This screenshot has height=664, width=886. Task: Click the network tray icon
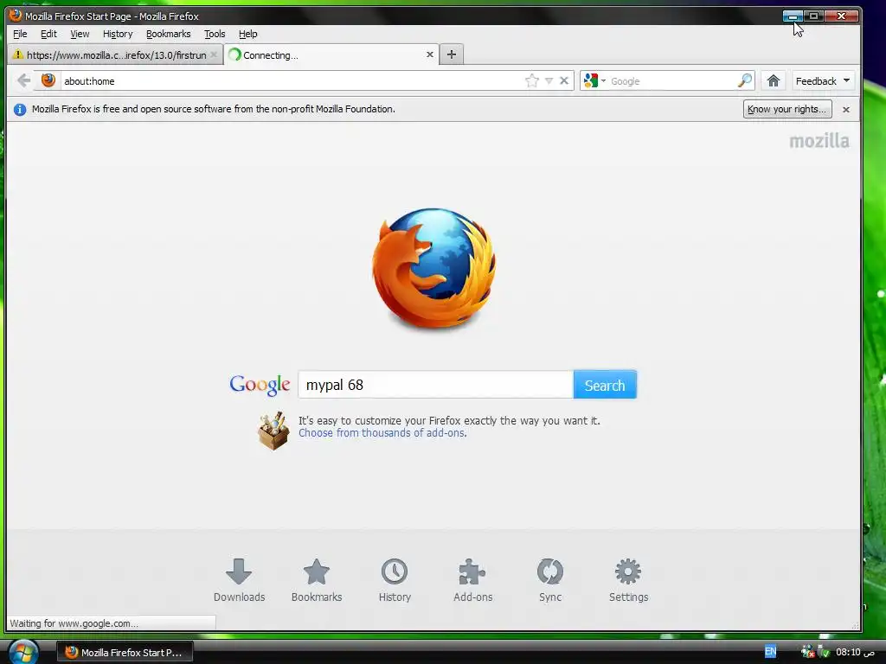pos(808,652)
